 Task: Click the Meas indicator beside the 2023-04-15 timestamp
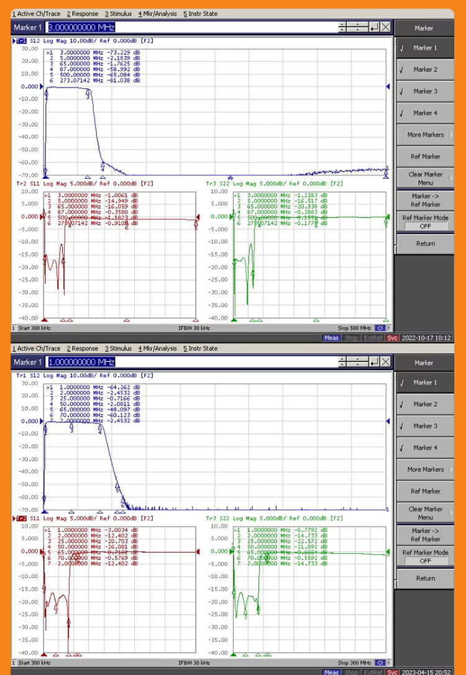[331, 673]
